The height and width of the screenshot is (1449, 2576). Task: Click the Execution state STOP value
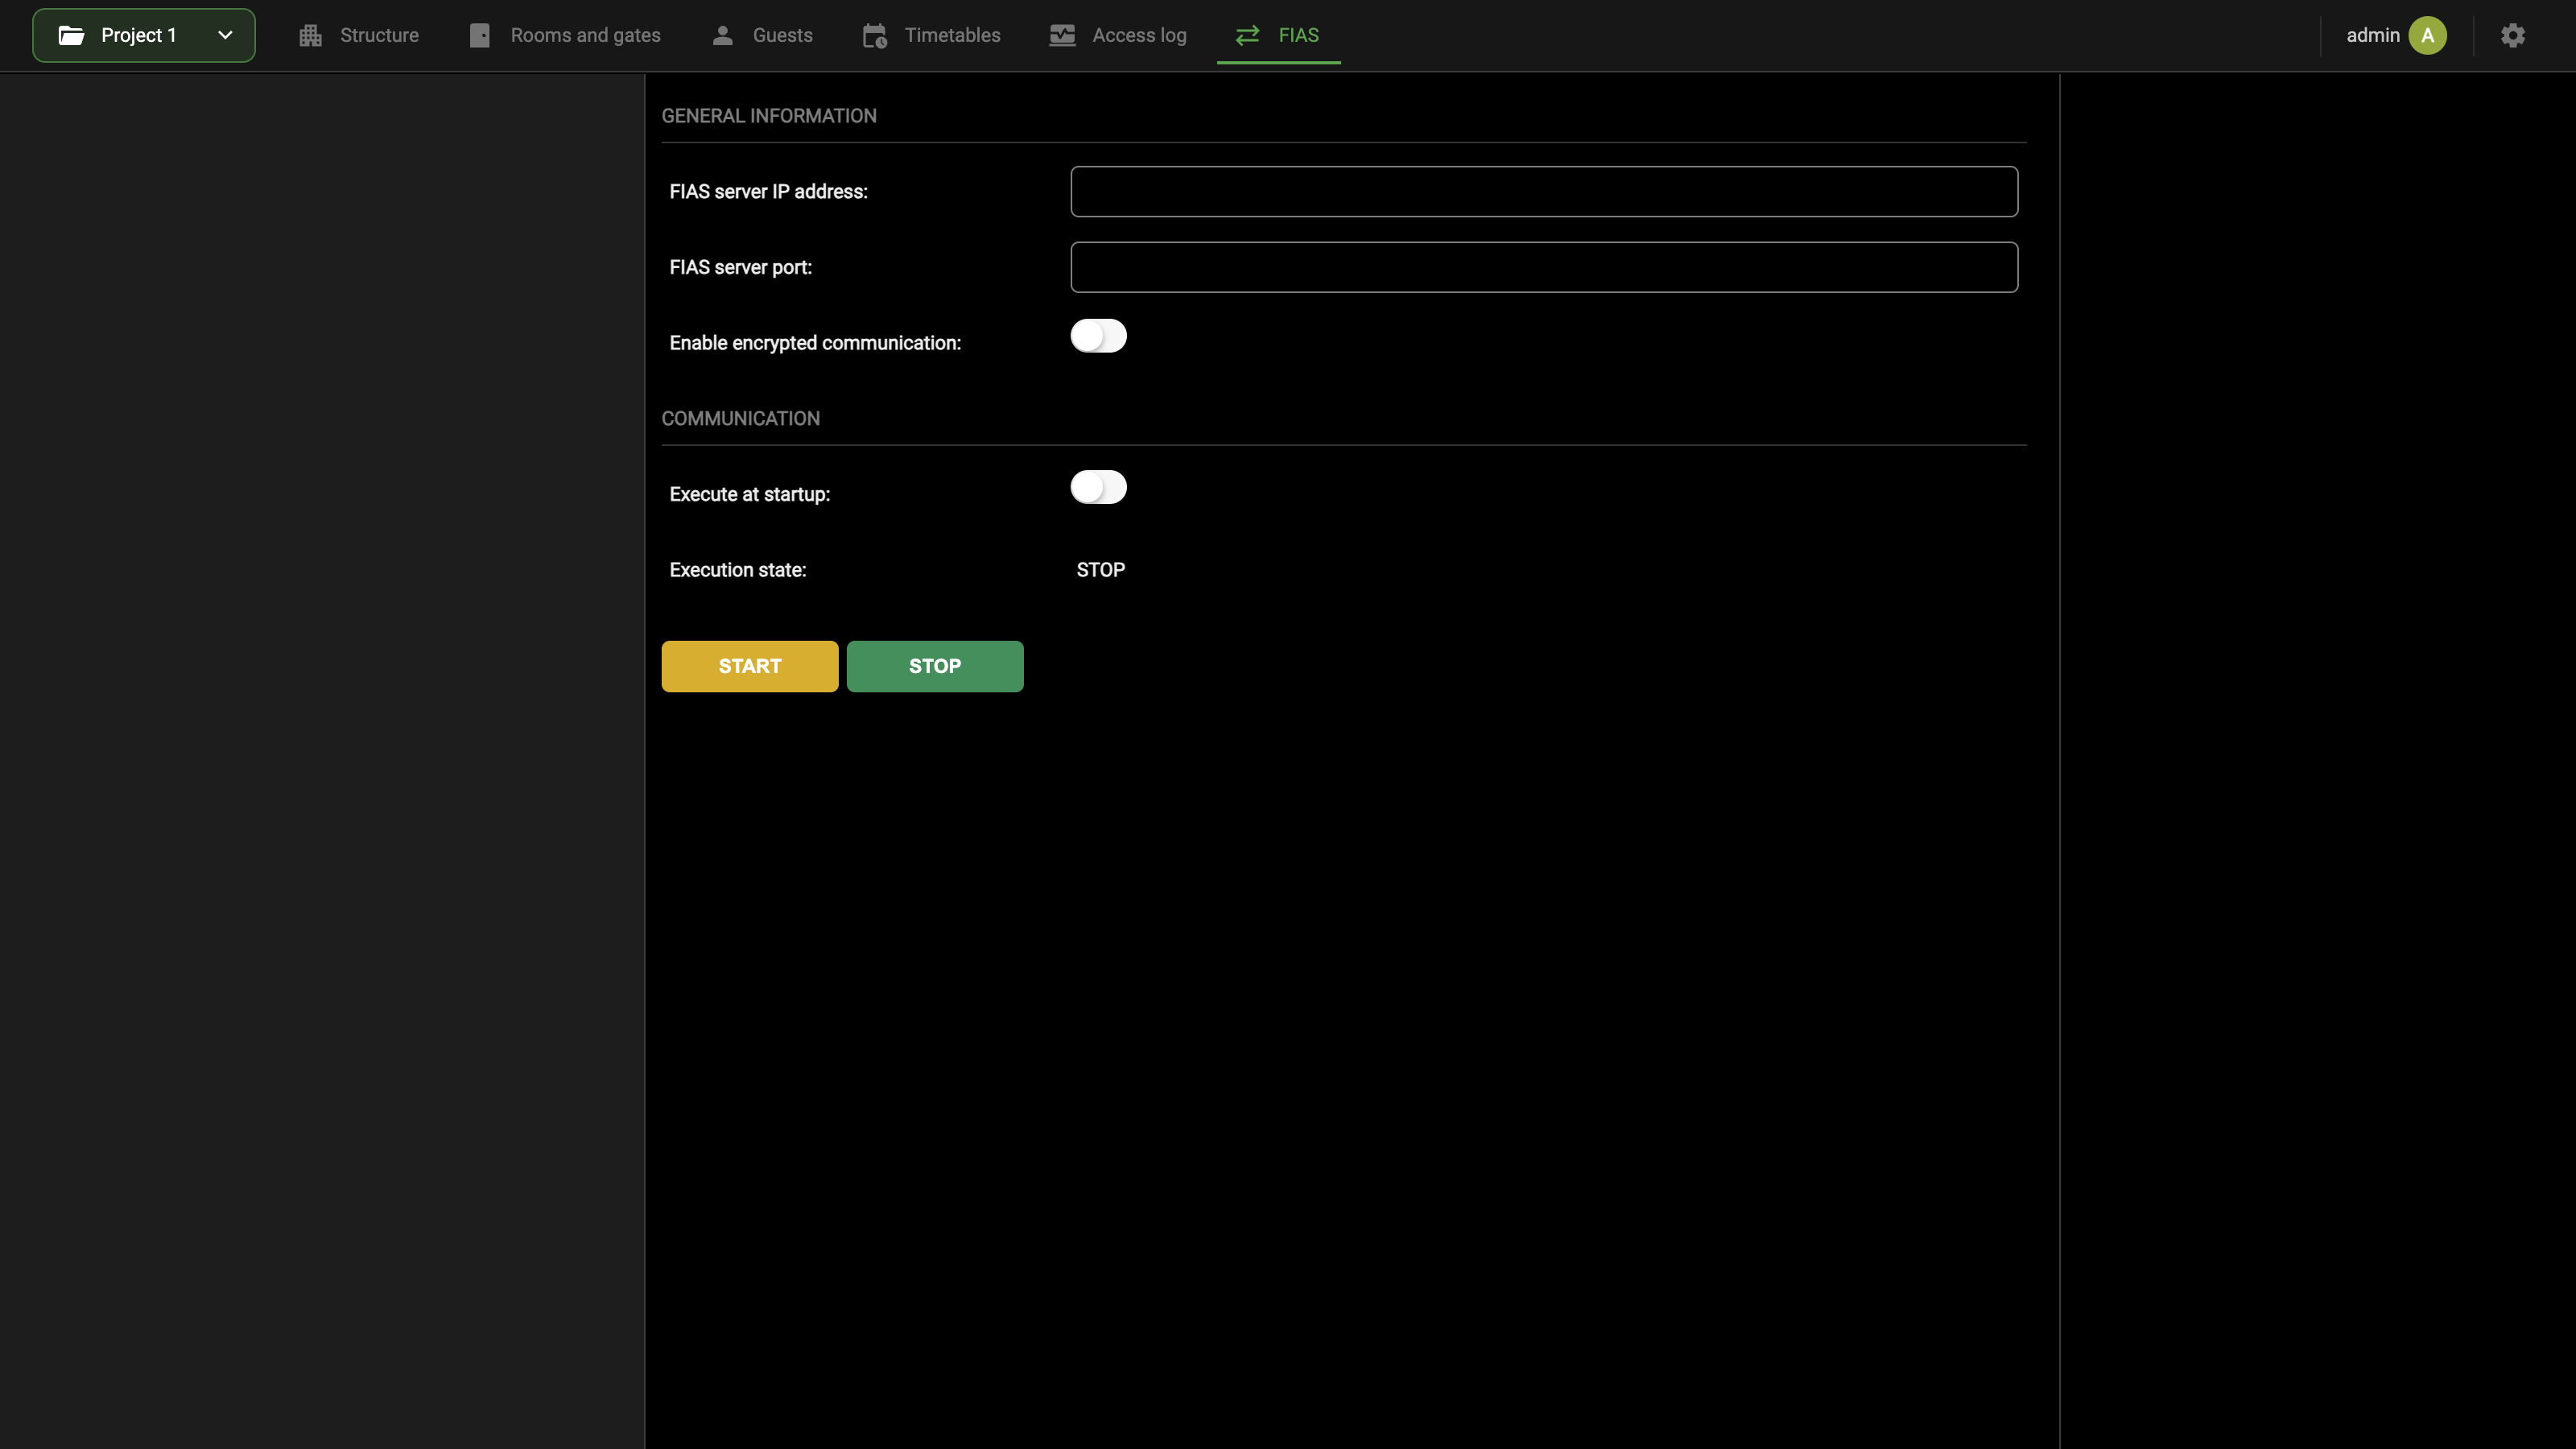pos(1100,570)
